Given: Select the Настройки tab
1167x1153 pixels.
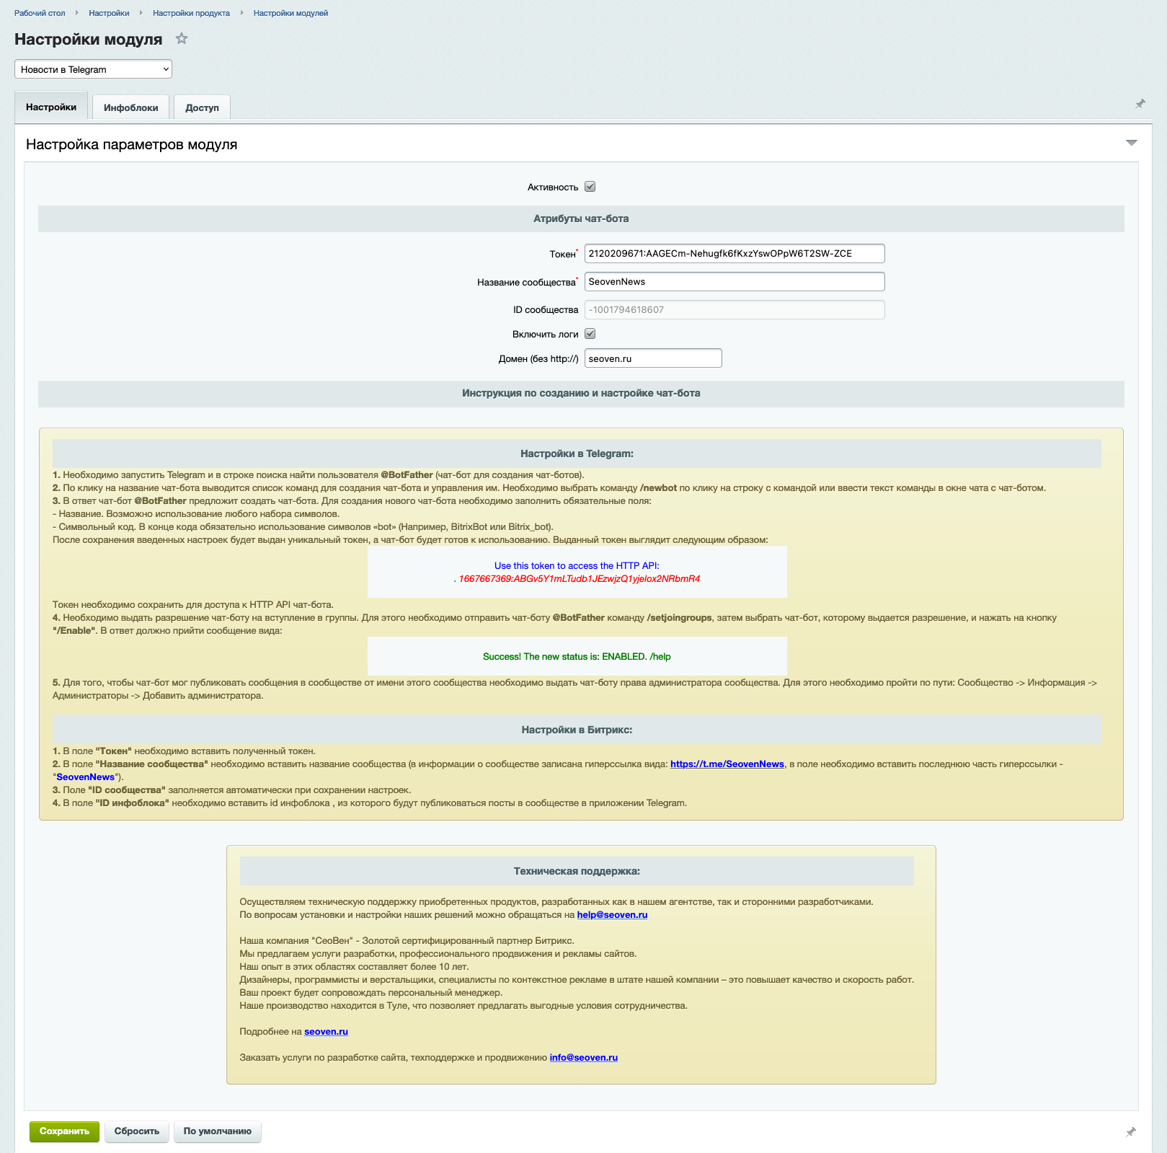Looking at the screenshot, I should point(51,107).
